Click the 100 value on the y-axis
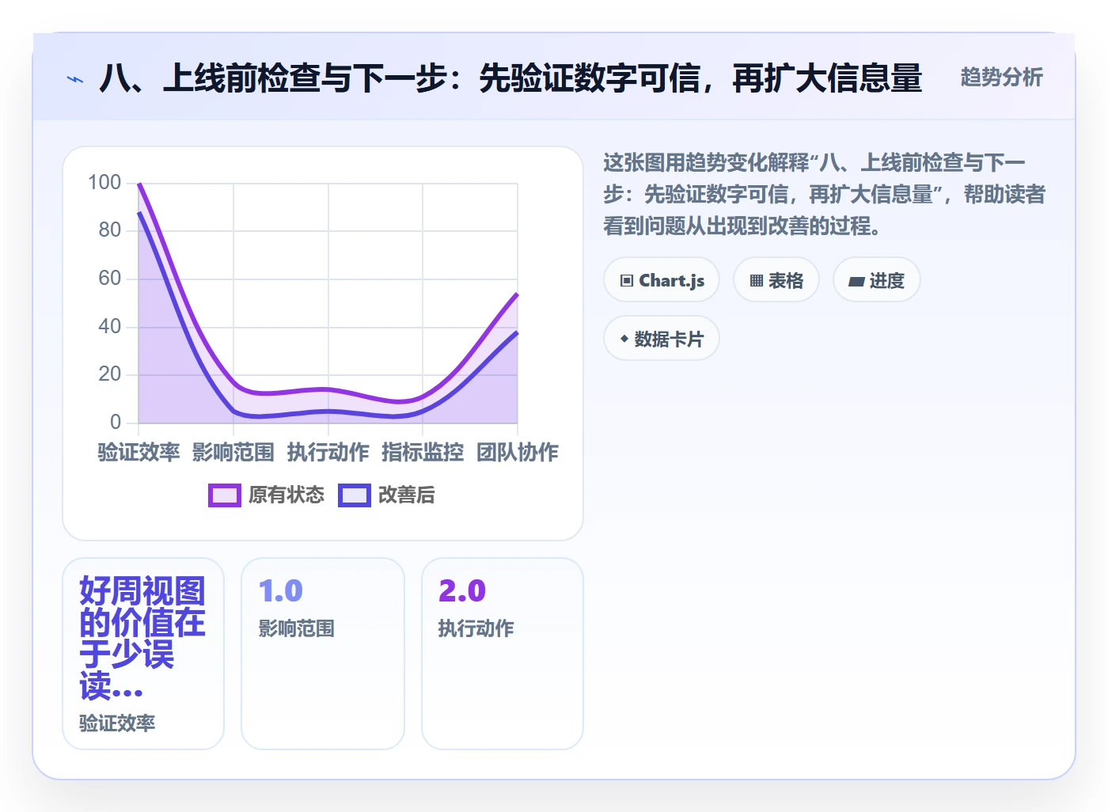Image resolution: width=1108 pixels, height=812 pixels. [104, 183]
